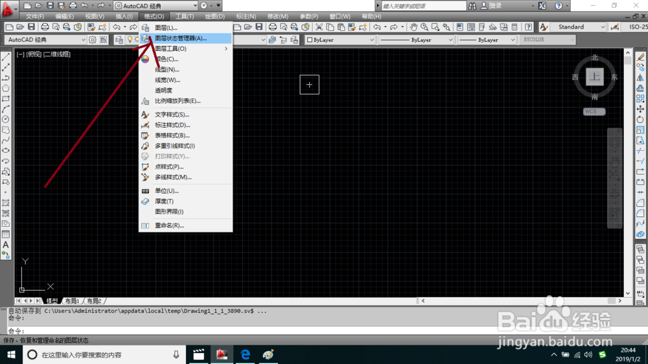This screenshot has height=364, width=648.
Task: Select 单位(U) menu entry
Action: click(185, 191)
